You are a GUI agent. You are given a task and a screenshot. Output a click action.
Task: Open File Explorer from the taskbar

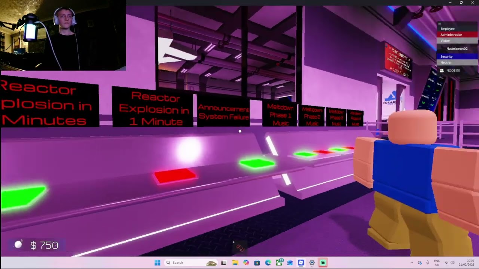[x=235, y=263]
